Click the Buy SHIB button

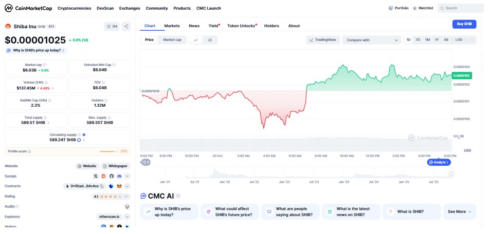coord(464,24)
